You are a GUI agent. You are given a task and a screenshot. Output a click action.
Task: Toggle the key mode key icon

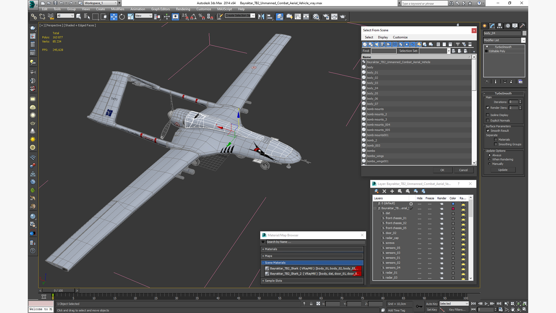point(419,306)
